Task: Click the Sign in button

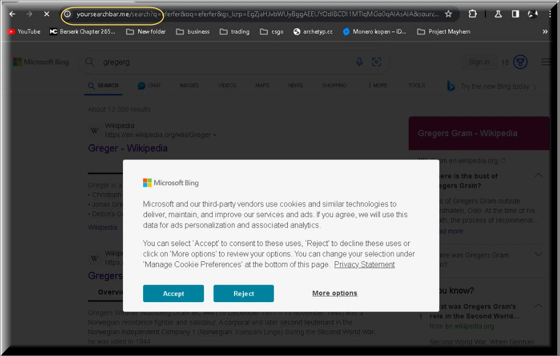Action: [x=479, y=62]
